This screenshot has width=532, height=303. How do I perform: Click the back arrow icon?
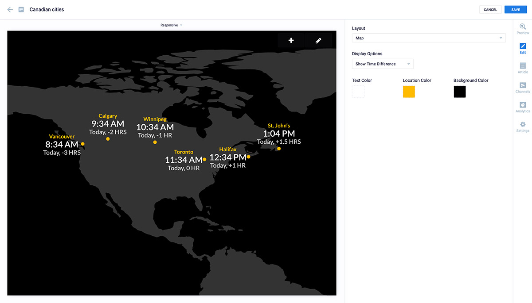point(10,9)
